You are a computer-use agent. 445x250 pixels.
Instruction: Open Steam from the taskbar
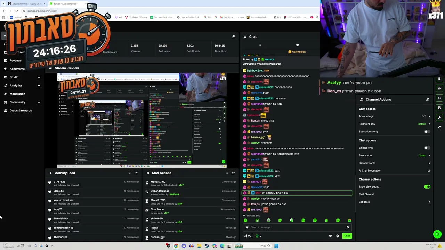tap(207, 246)
